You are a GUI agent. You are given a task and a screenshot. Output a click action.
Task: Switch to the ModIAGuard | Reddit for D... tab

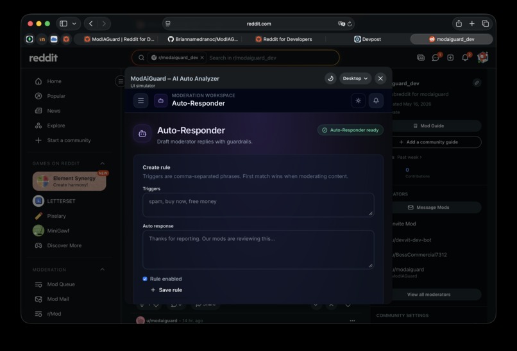[x=119, y=39]
